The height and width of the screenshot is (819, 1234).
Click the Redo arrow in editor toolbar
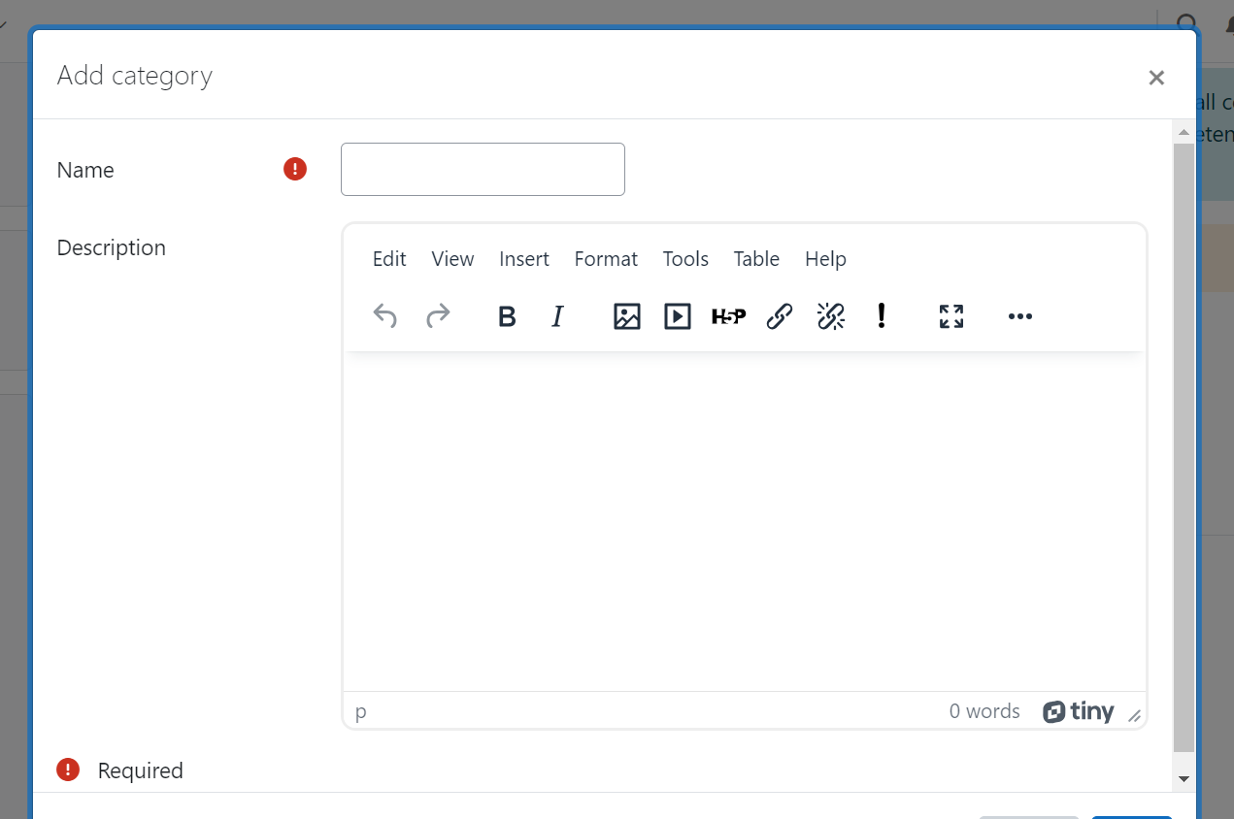[438, 316]
